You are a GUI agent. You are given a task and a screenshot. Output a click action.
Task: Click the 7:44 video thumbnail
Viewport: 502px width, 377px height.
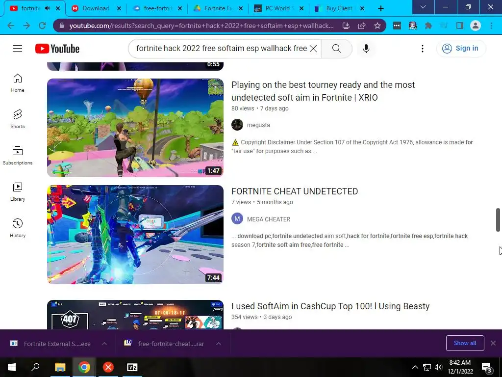tap(135, 234)
